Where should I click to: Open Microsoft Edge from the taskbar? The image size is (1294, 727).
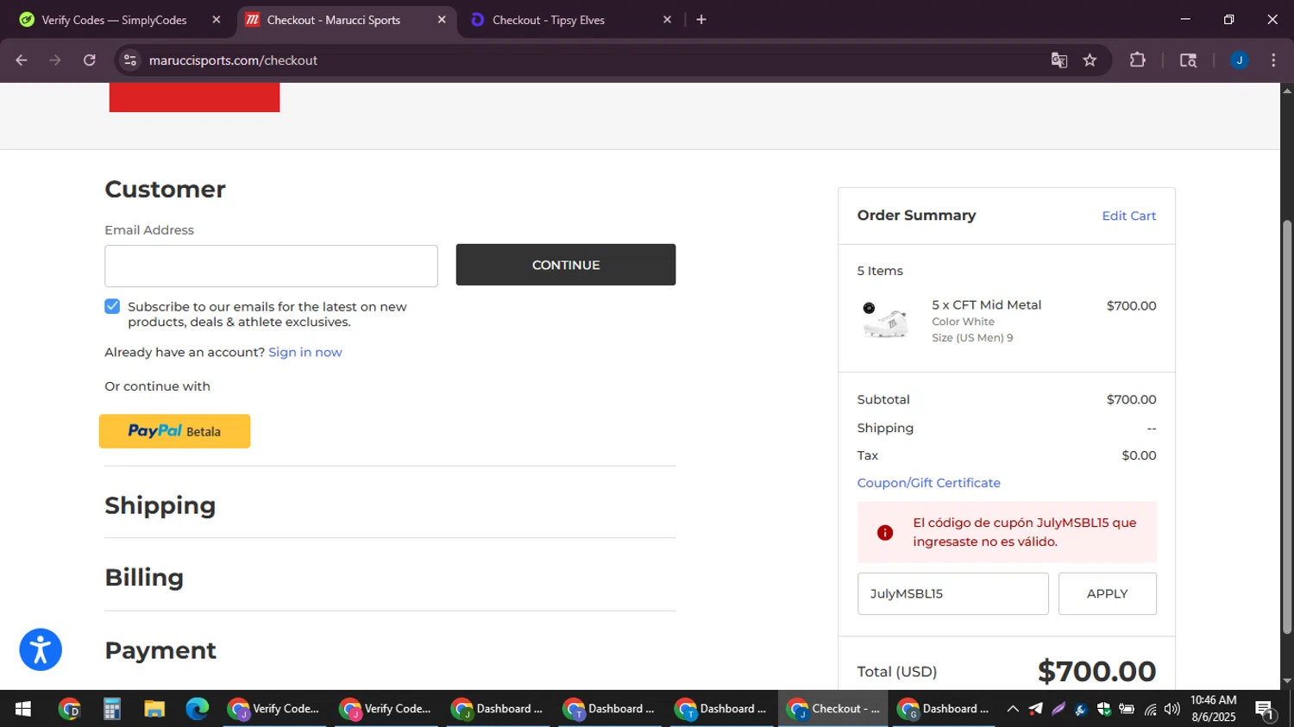click(x=198, y=709)
